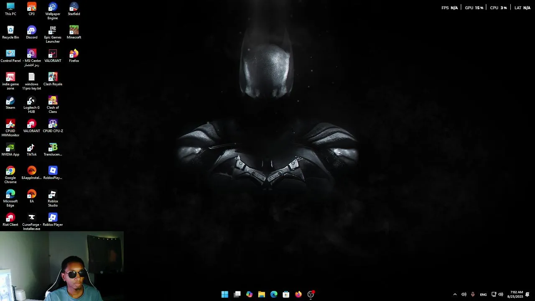The width and height of the screenshot is (535, 301).
Task: Open the Control Panel desktop icon
Action: [x=10, y=56]
